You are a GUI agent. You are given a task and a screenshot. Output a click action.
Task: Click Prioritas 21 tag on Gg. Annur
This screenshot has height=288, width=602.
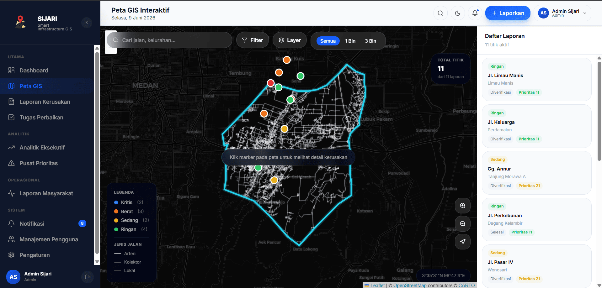[x=529, y=186]
